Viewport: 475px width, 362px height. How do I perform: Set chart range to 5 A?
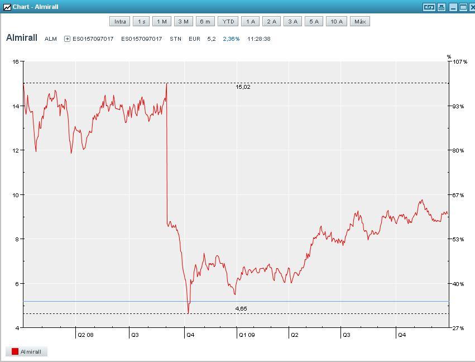pos(314,22)
